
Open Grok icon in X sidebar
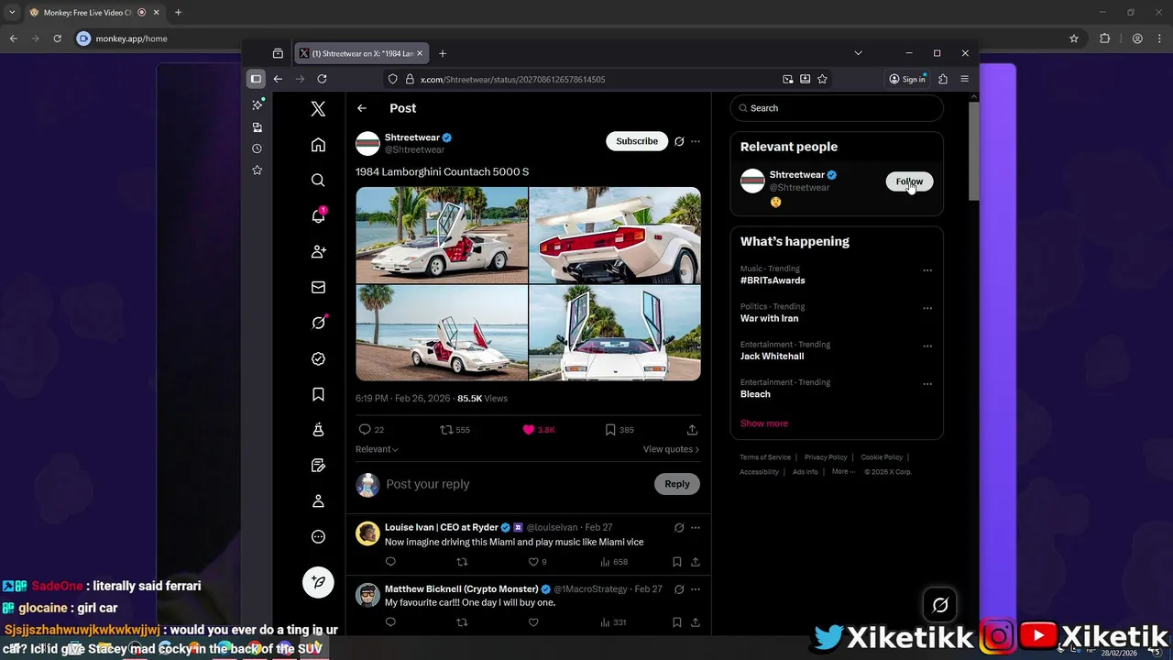point(318,323)
